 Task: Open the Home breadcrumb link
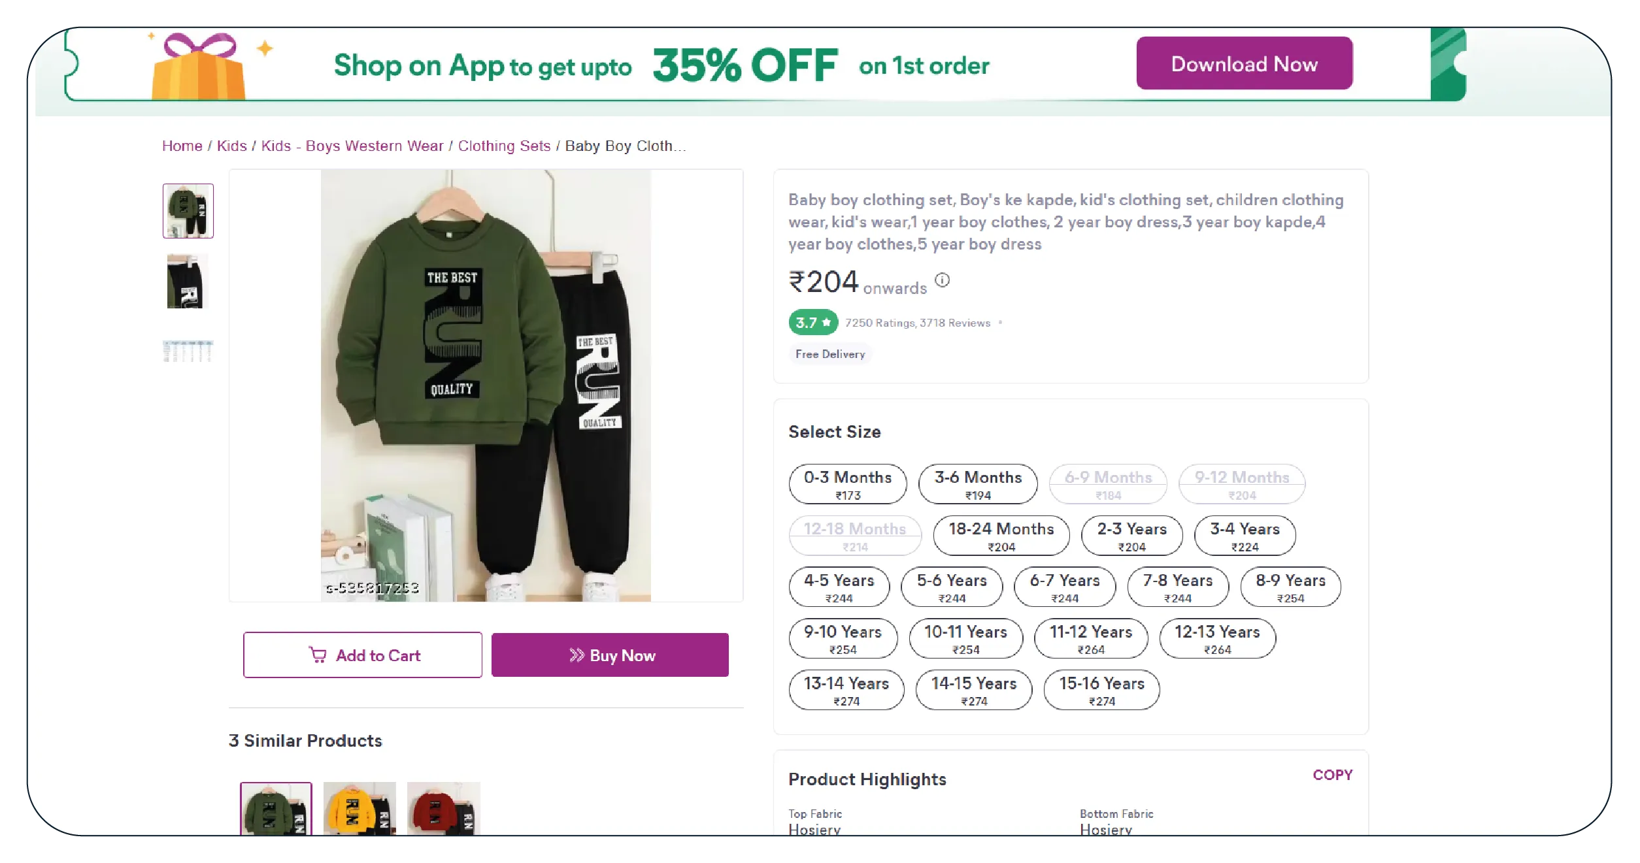(182, 146)
